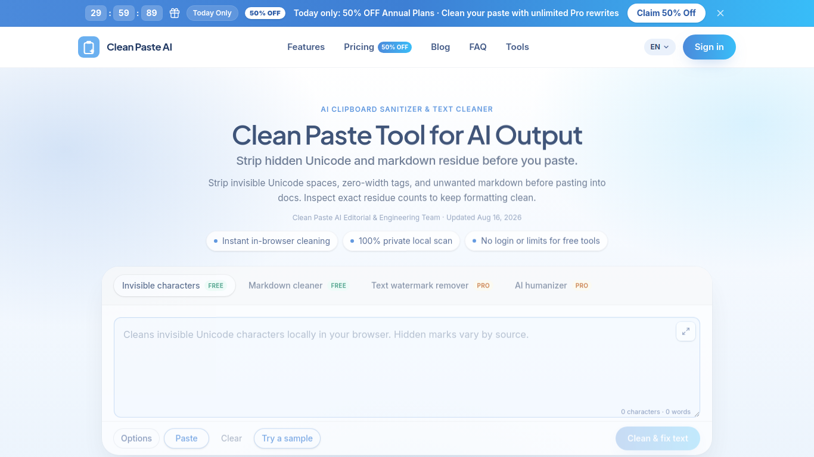Screen dimensions: 814x457
Task: Click the 50% OFF pill in banner
Action: [265, 13]
